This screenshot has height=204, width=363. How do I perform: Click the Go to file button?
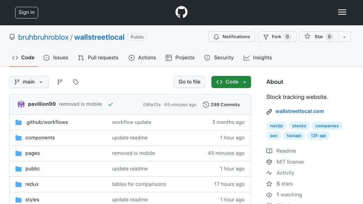pos(189,82)
